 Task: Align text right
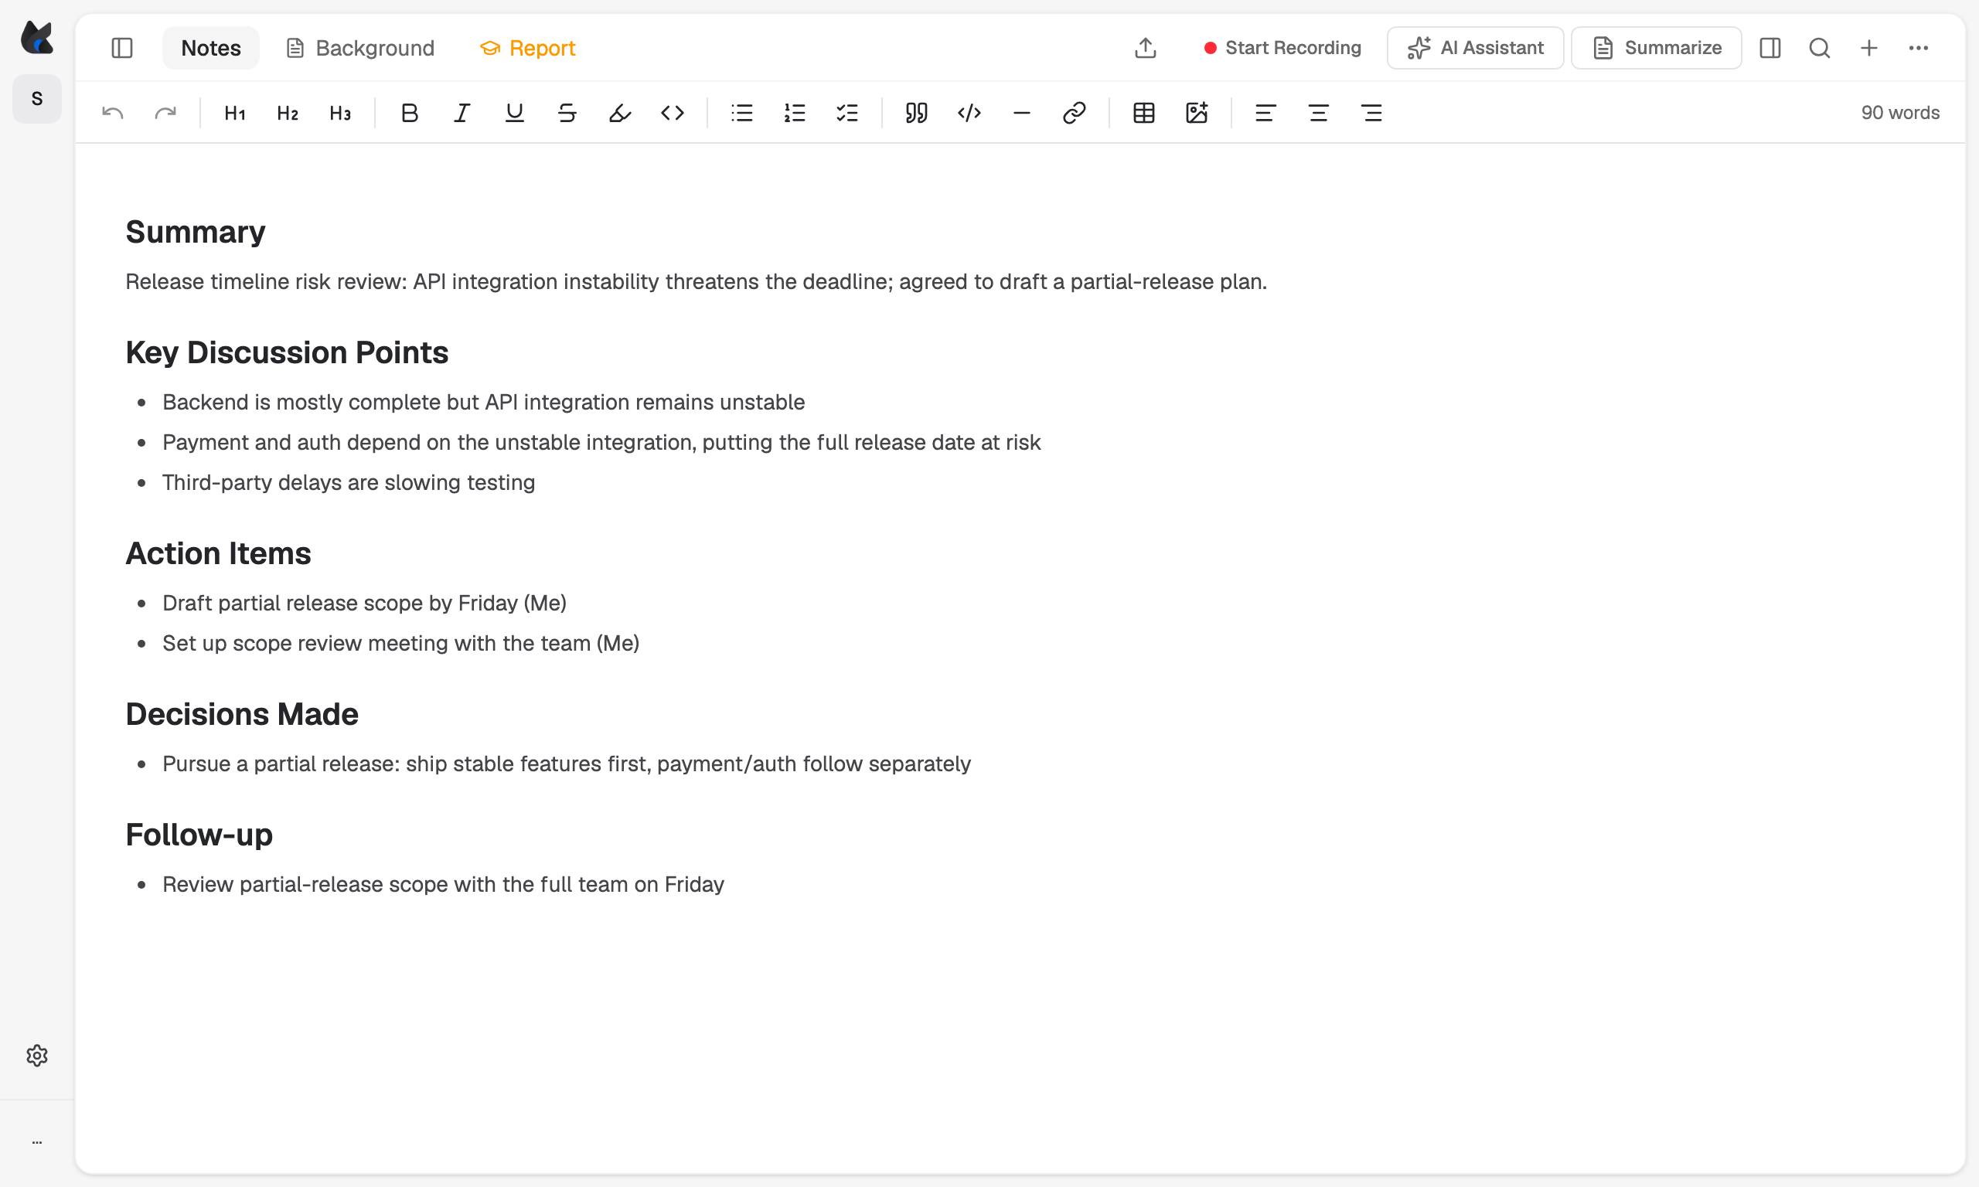pyautogui.click(x=1372, y=113)
